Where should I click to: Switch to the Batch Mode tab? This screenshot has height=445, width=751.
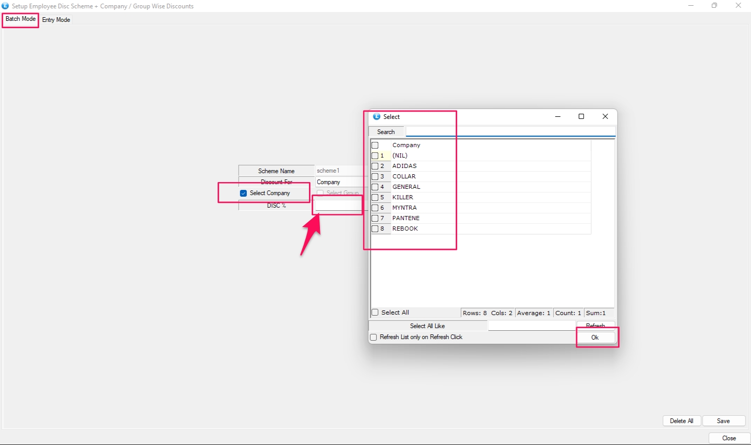point(20,19)
